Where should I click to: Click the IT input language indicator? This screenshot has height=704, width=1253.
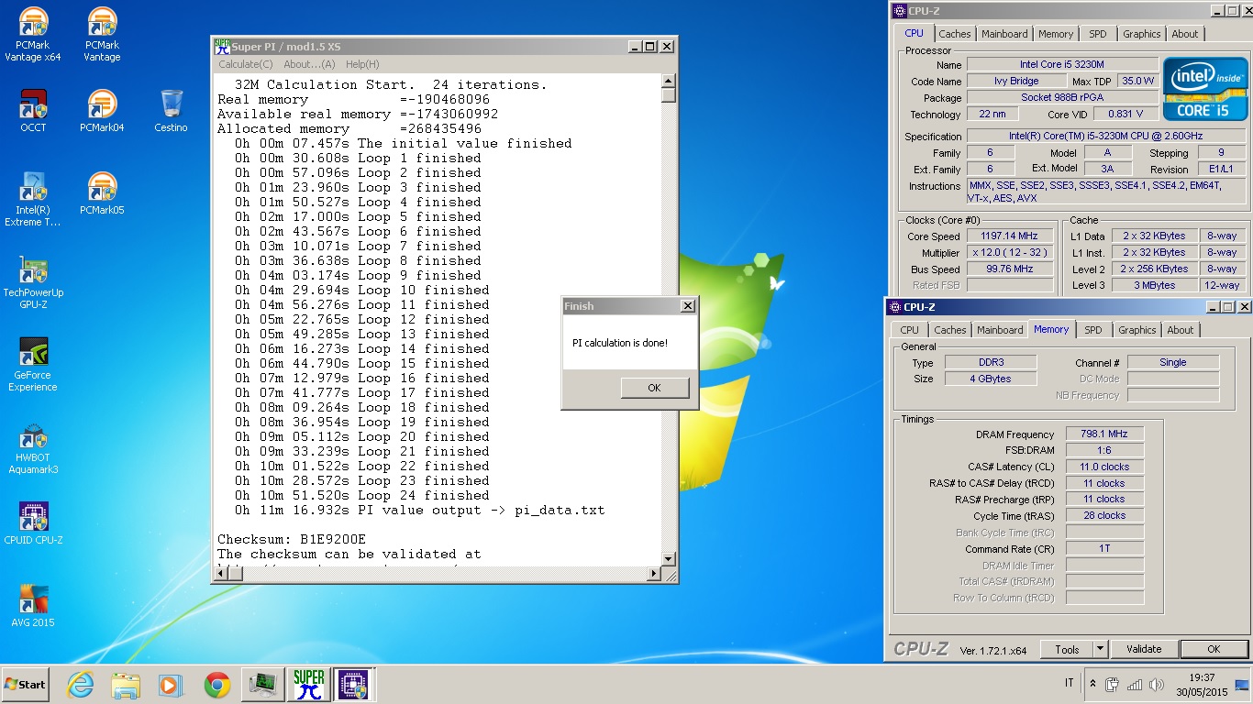[x=1070, y=684]
